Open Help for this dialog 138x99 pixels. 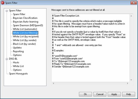(129, 94)
